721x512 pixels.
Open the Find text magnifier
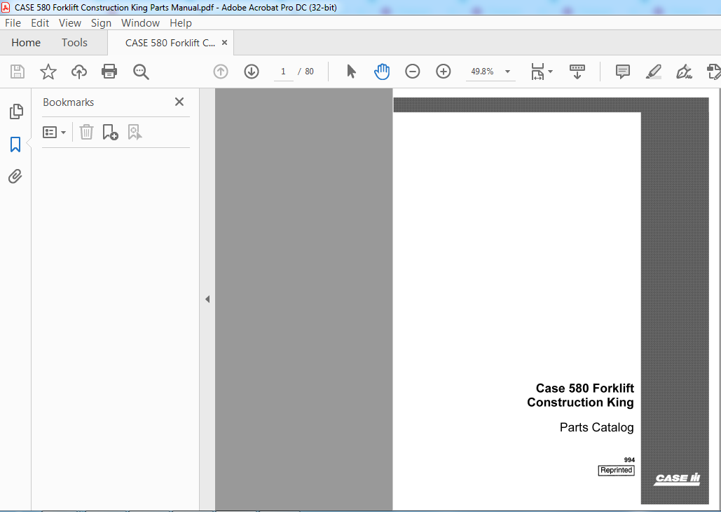click(141, 72)
